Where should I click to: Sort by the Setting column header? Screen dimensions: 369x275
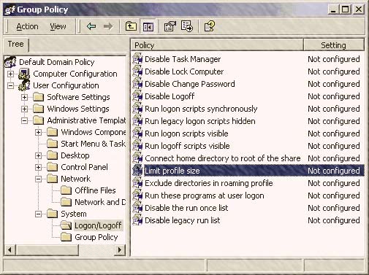334,45
